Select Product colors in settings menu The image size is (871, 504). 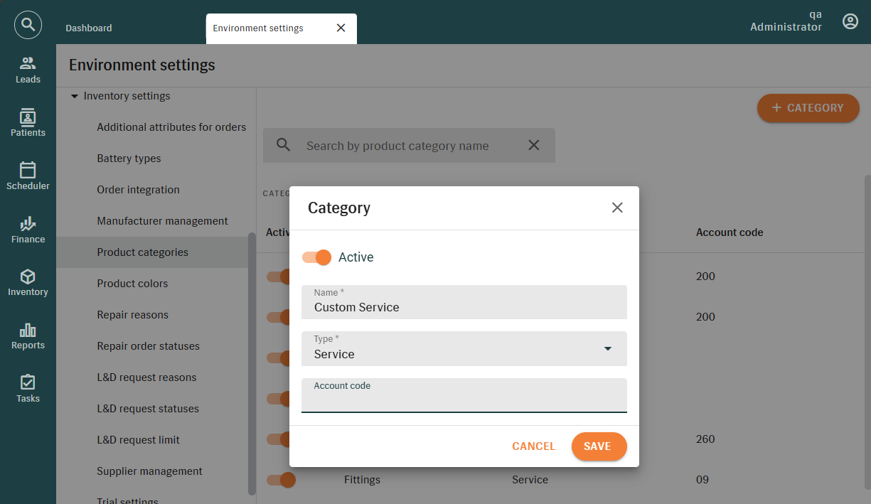pos(132,284)
